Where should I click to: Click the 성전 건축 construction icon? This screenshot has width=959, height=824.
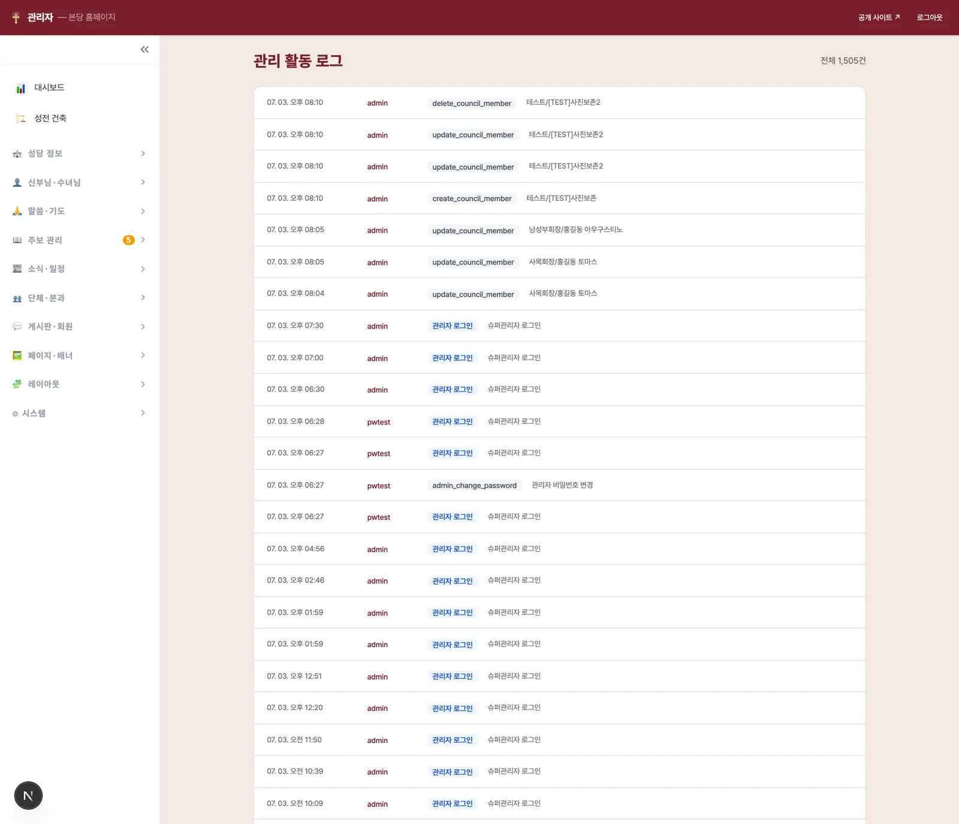(21, 118)
